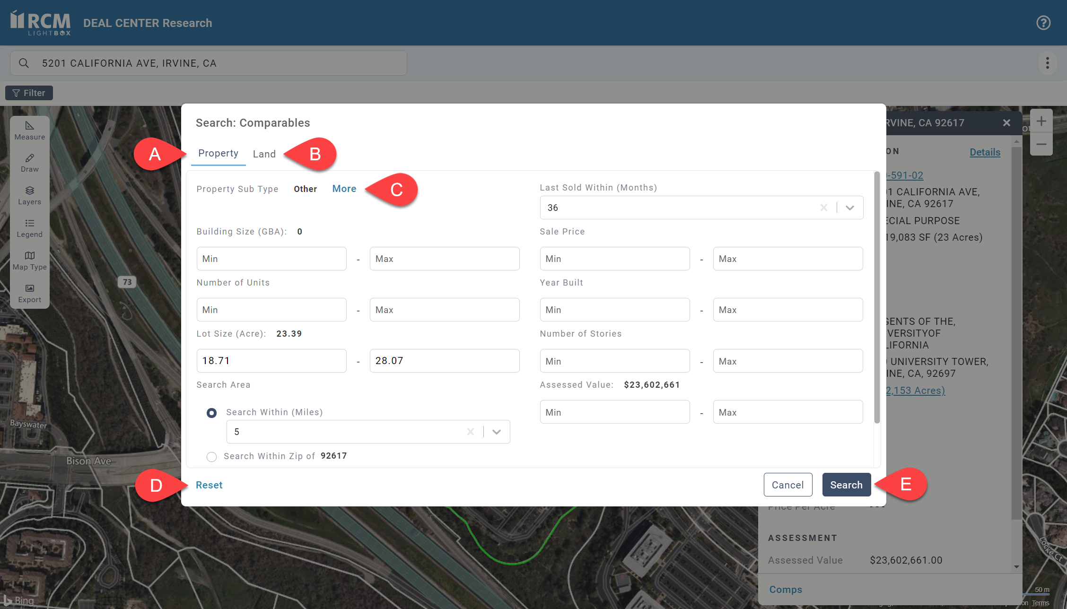The image size is (1067, 609).
Task: Switch to the Property tab
Action: (x=218, y=153)
